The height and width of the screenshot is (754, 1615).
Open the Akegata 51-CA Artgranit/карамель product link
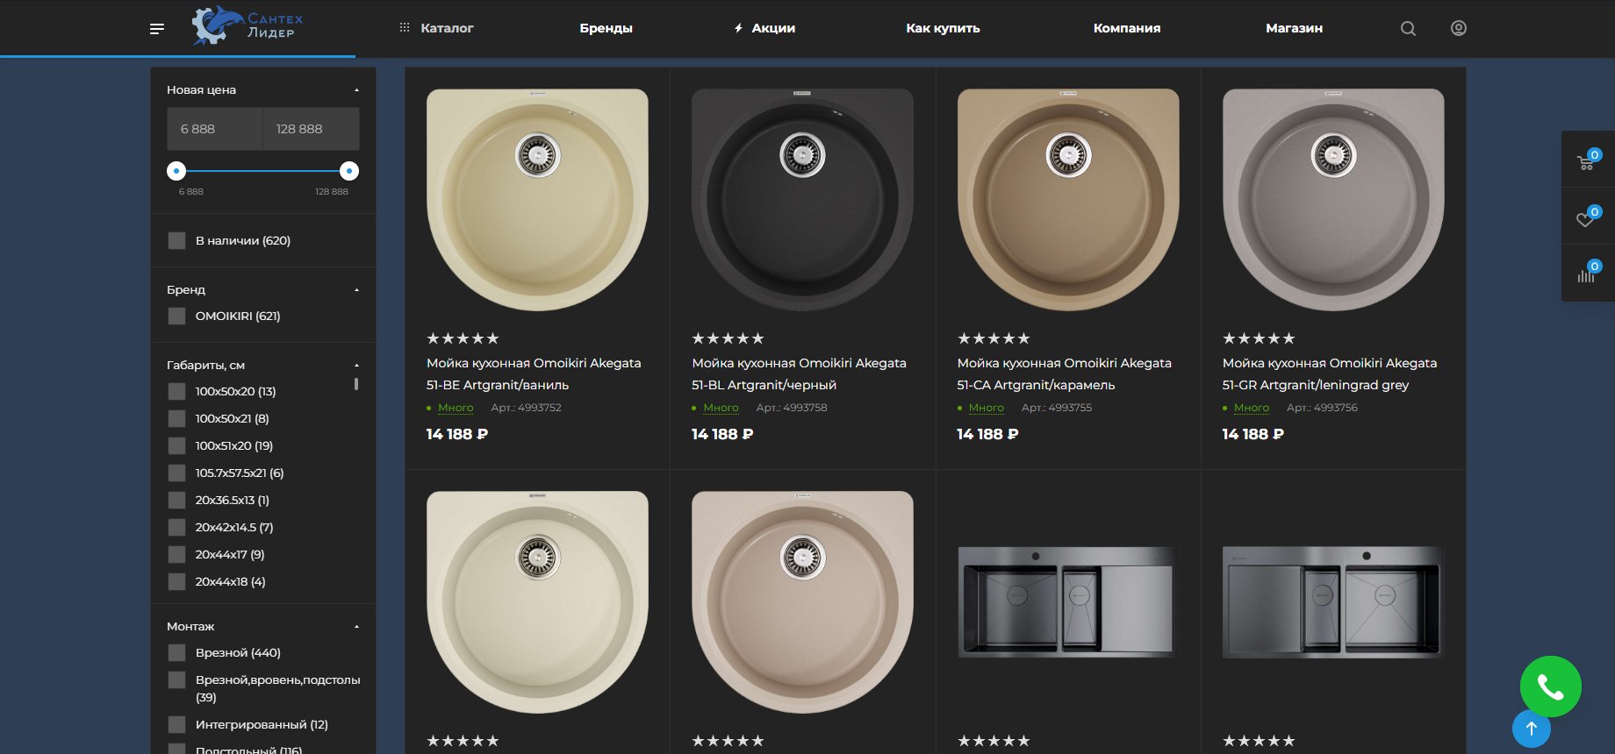pos(1064,373)
